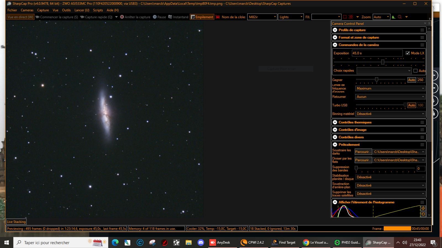Viewport: 442px width, 248px height.
Task: Switch to PHD2 Guiding in the taskbar
Action: point(347,242)
